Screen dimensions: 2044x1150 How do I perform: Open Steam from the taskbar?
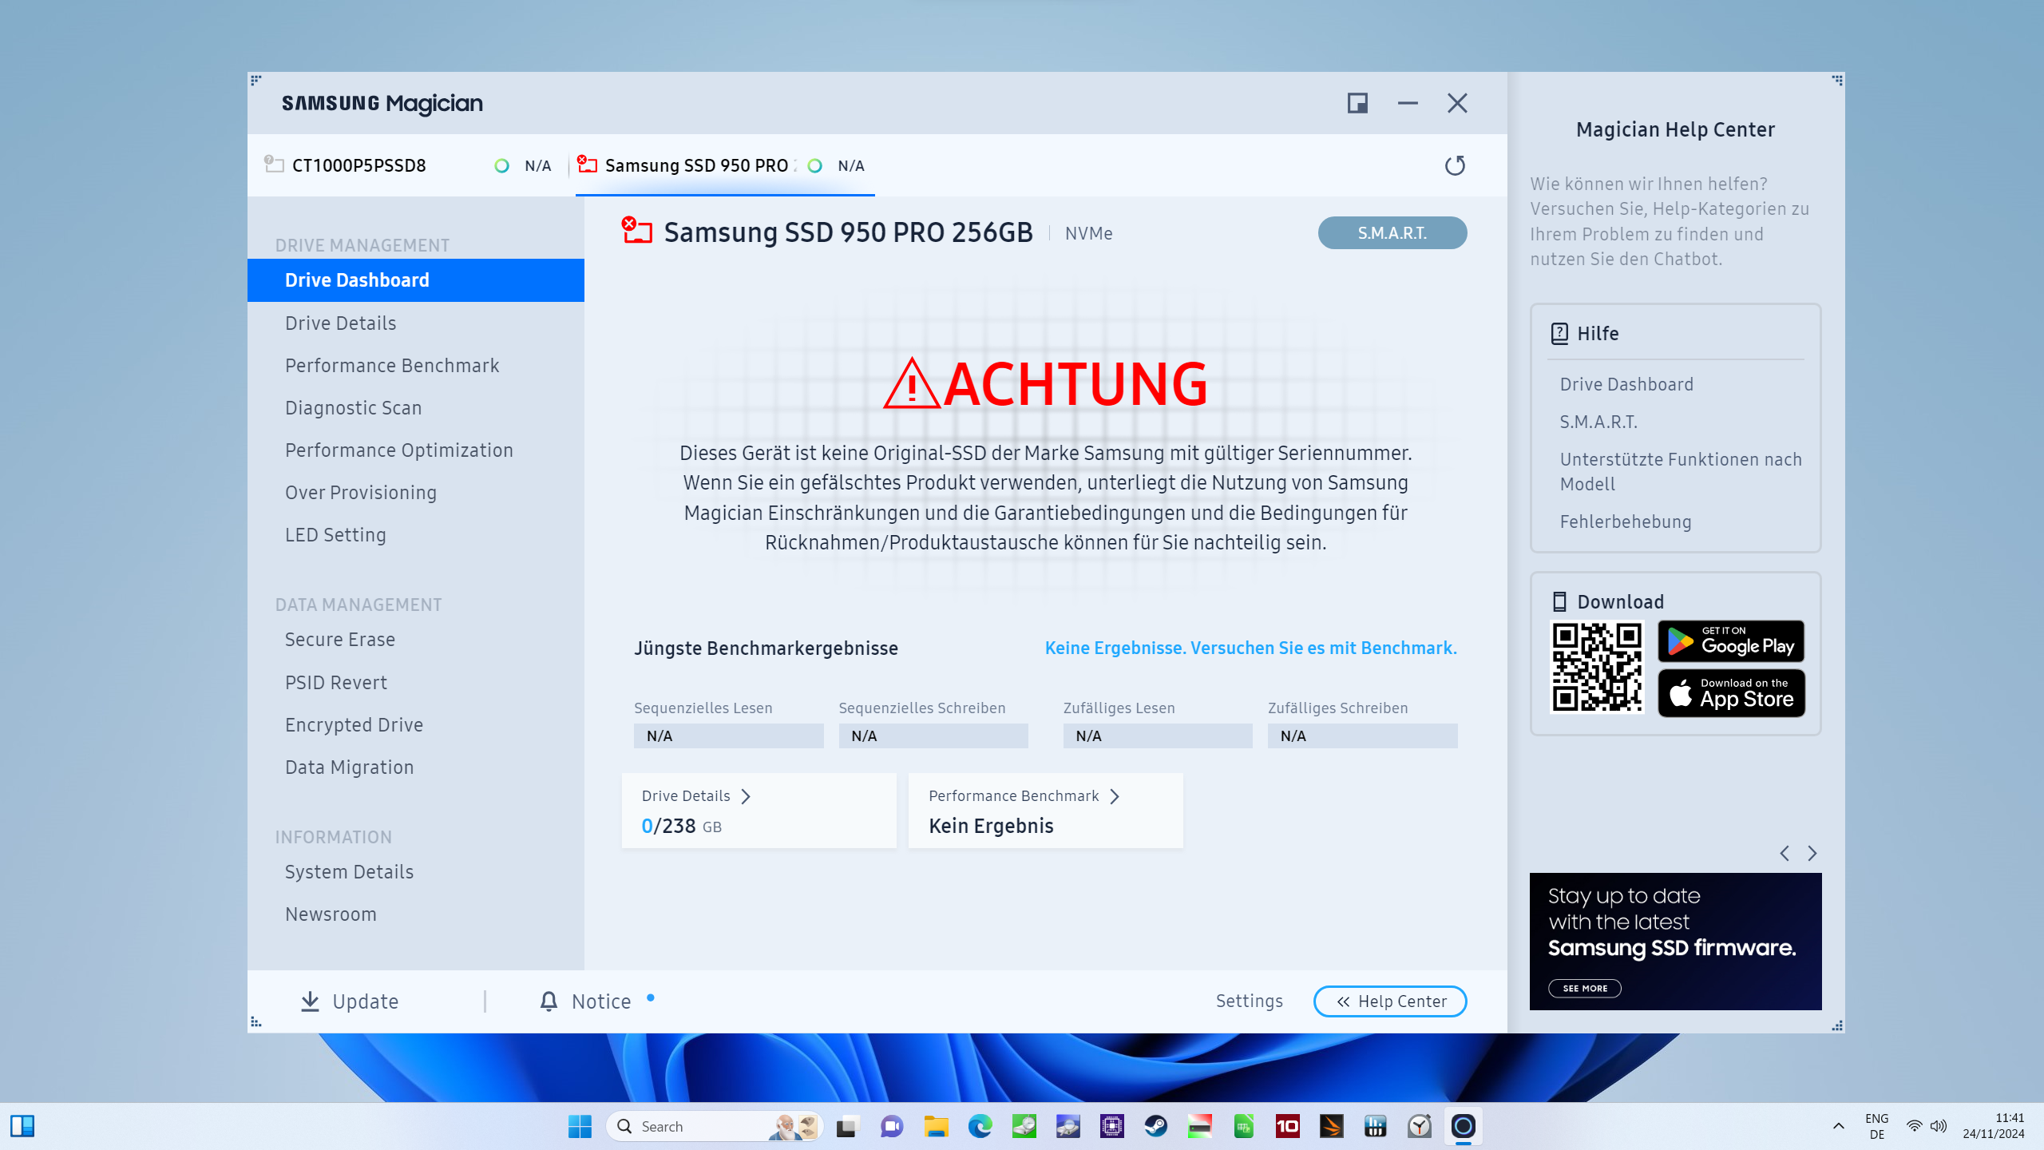1155,1126
